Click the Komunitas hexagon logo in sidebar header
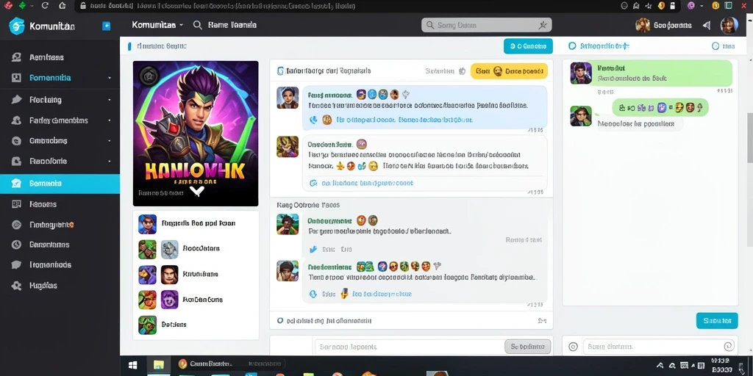Viewport: 753px width, 376px height. pos(17,26)
